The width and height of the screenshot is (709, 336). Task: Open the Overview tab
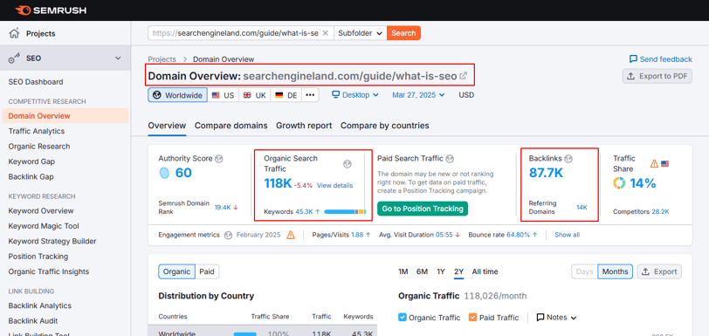coord(167,126)
